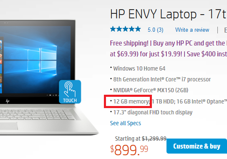Click the five-star rating icons
Screen dimensions: 227x159
[125, 29]
